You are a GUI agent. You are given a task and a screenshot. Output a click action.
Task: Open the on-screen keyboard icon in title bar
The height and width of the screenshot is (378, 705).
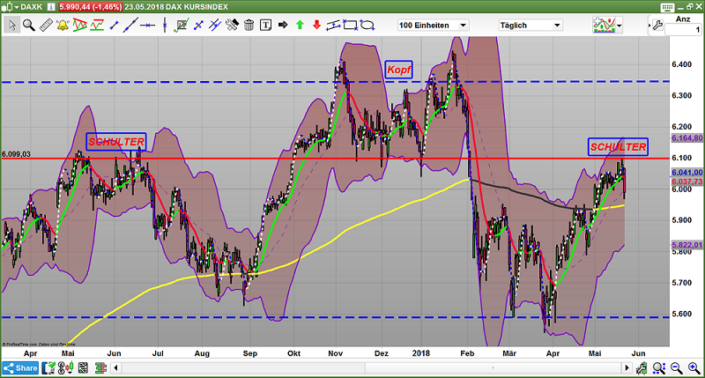[x=667, y=7]
